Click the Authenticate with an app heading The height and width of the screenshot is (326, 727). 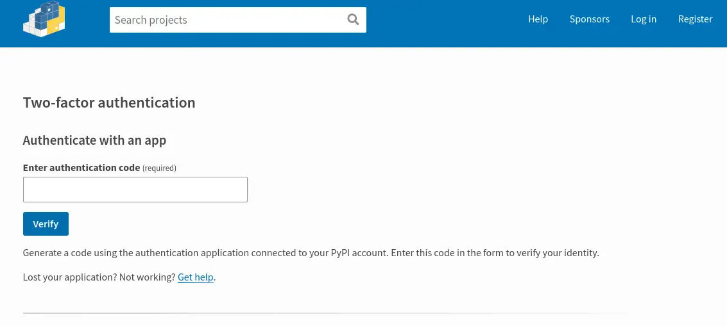[94, 140]
